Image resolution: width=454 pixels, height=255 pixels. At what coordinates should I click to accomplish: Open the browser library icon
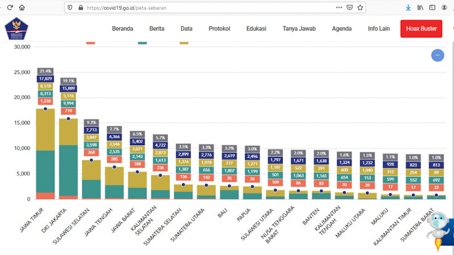coord(421,8)
